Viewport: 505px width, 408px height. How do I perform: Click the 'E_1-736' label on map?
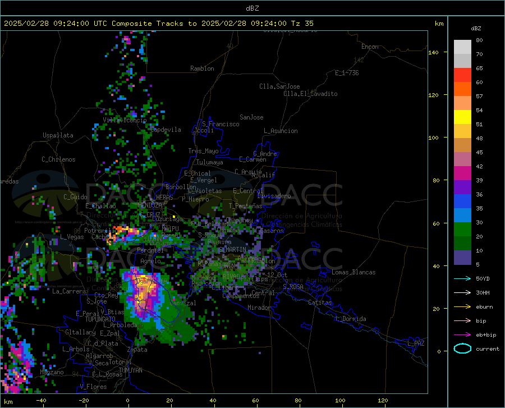(x=347, y=73)
